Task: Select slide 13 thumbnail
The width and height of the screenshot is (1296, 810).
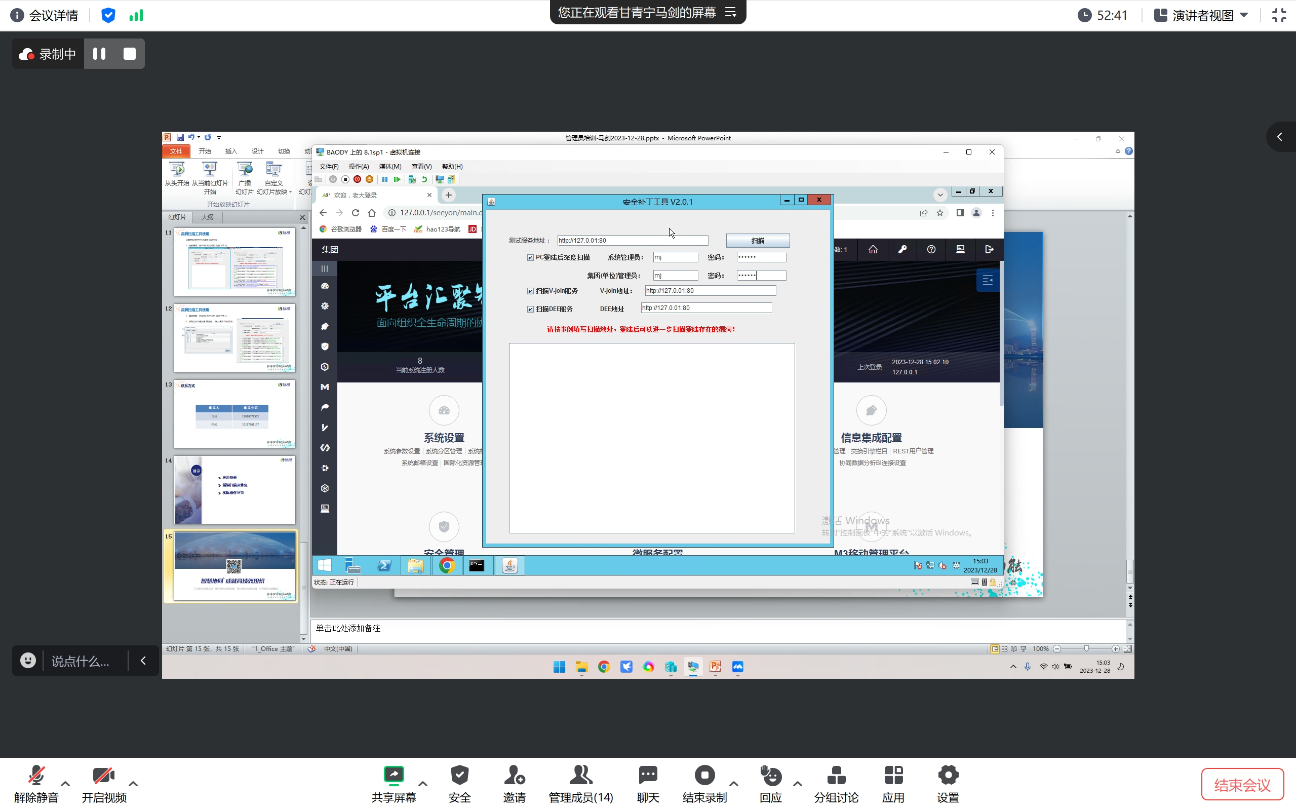Action: (x=234, y=414)
